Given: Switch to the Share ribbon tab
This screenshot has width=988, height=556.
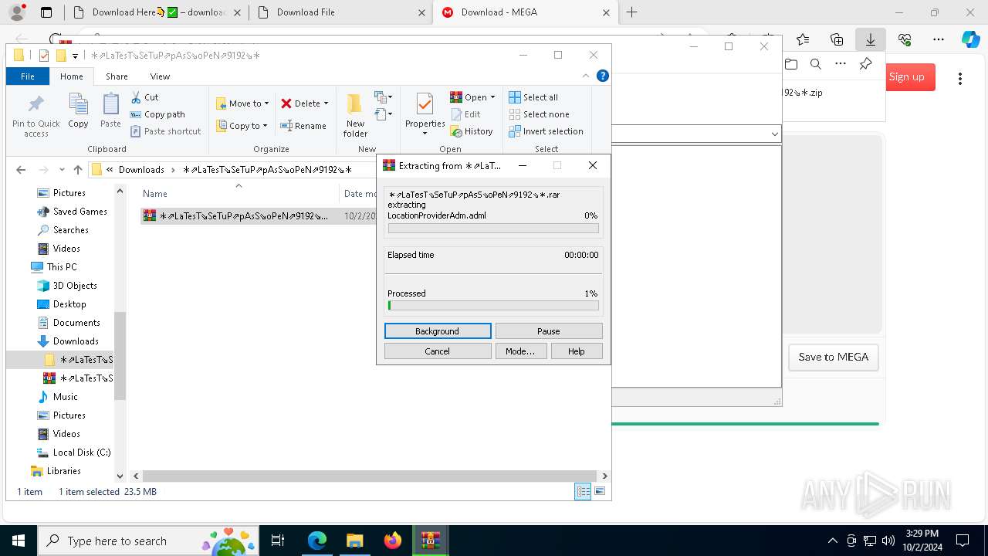Looking at the screenshot, I should click(117, 76).
